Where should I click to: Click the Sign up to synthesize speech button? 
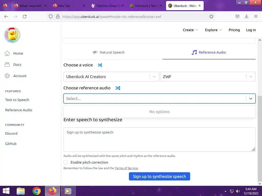(x=159, y=176)
